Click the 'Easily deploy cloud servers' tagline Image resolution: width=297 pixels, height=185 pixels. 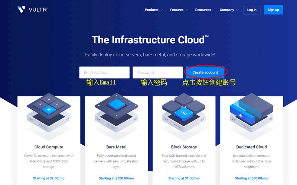pyautogui.click(x=150, y=54)
